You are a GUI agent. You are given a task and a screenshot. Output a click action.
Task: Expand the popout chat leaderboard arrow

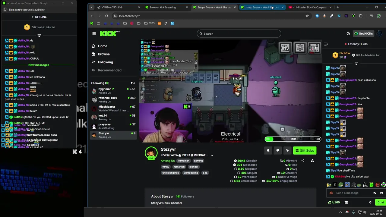click(x=39, y=36)
